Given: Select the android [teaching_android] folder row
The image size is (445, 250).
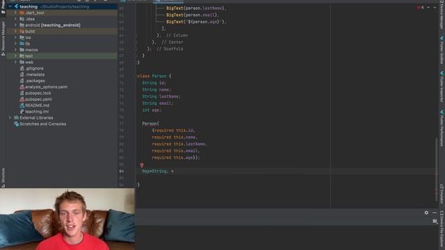Looking at the screenshot, I should pyautogui.click(x=62, y=25).
